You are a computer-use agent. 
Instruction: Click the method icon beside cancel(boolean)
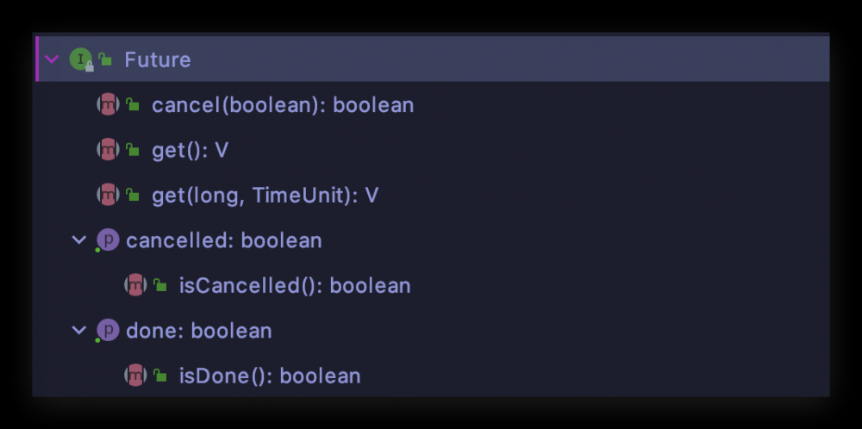pyautogui.click(x=108, y=105)
